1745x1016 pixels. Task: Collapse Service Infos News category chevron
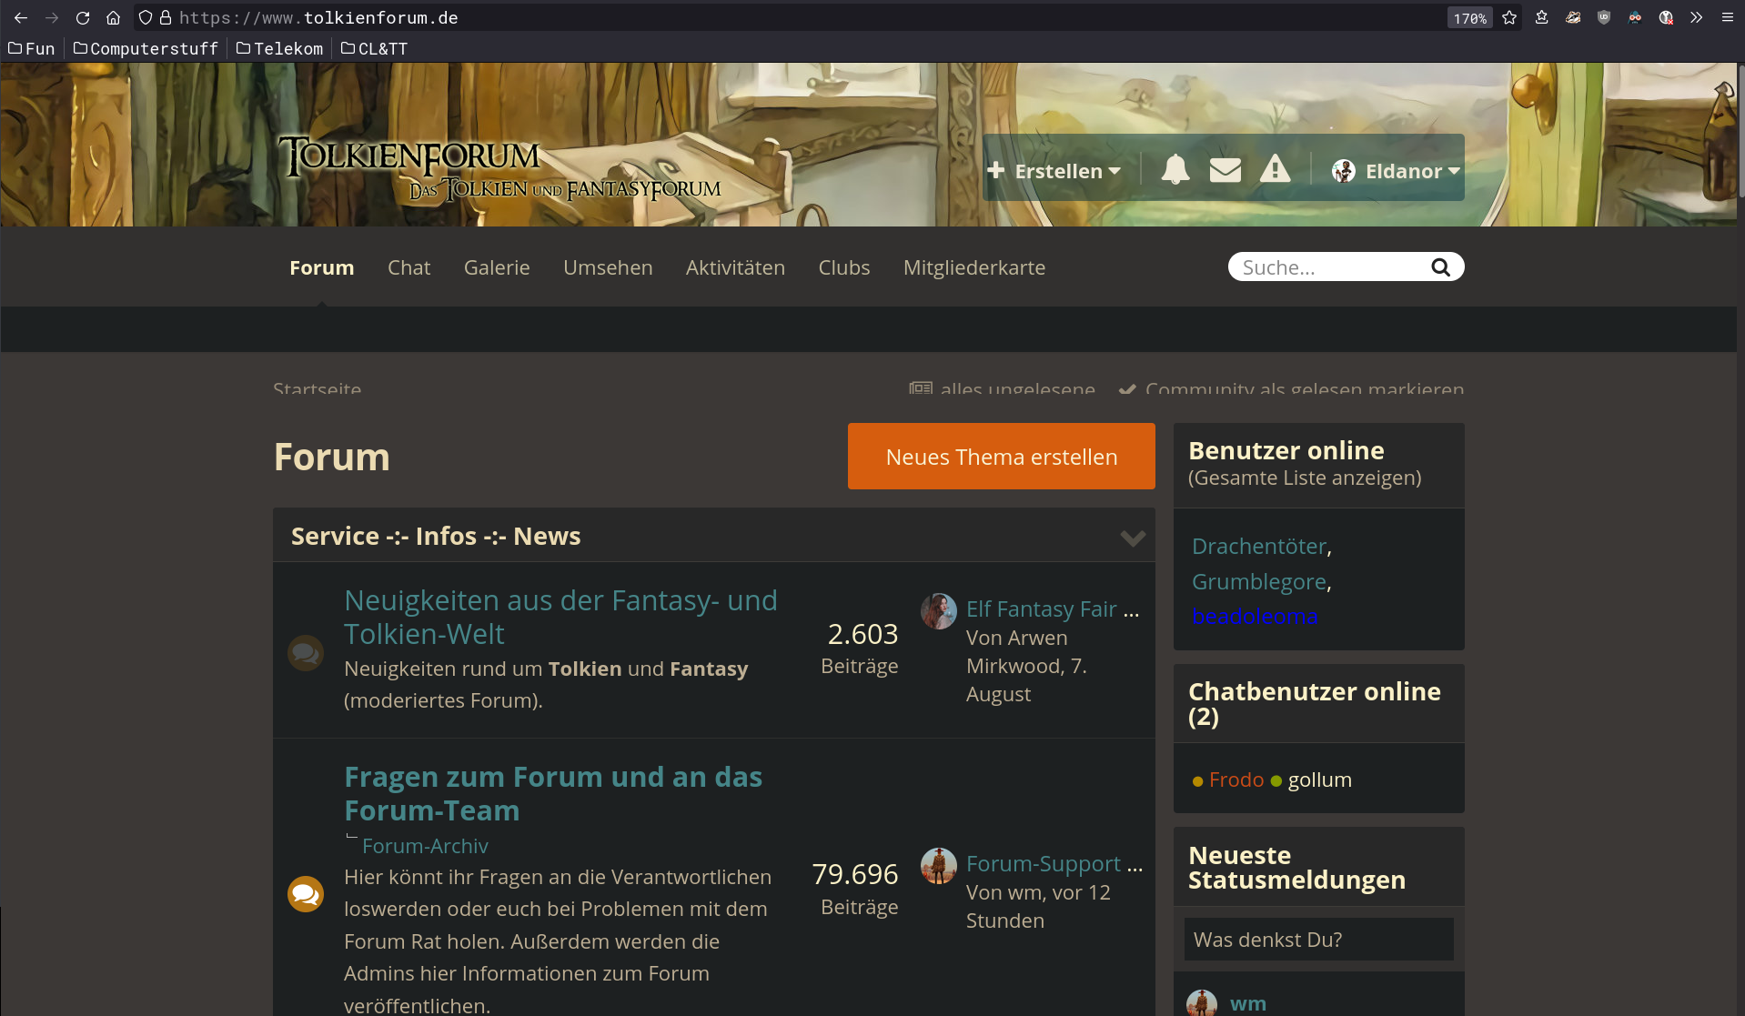[x=1133, y=538]
